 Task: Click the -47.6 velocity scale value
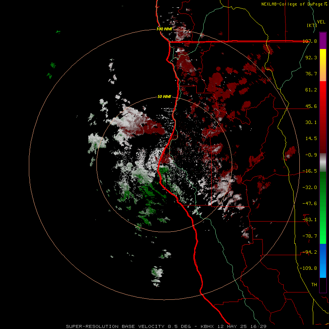coord(310,204)
